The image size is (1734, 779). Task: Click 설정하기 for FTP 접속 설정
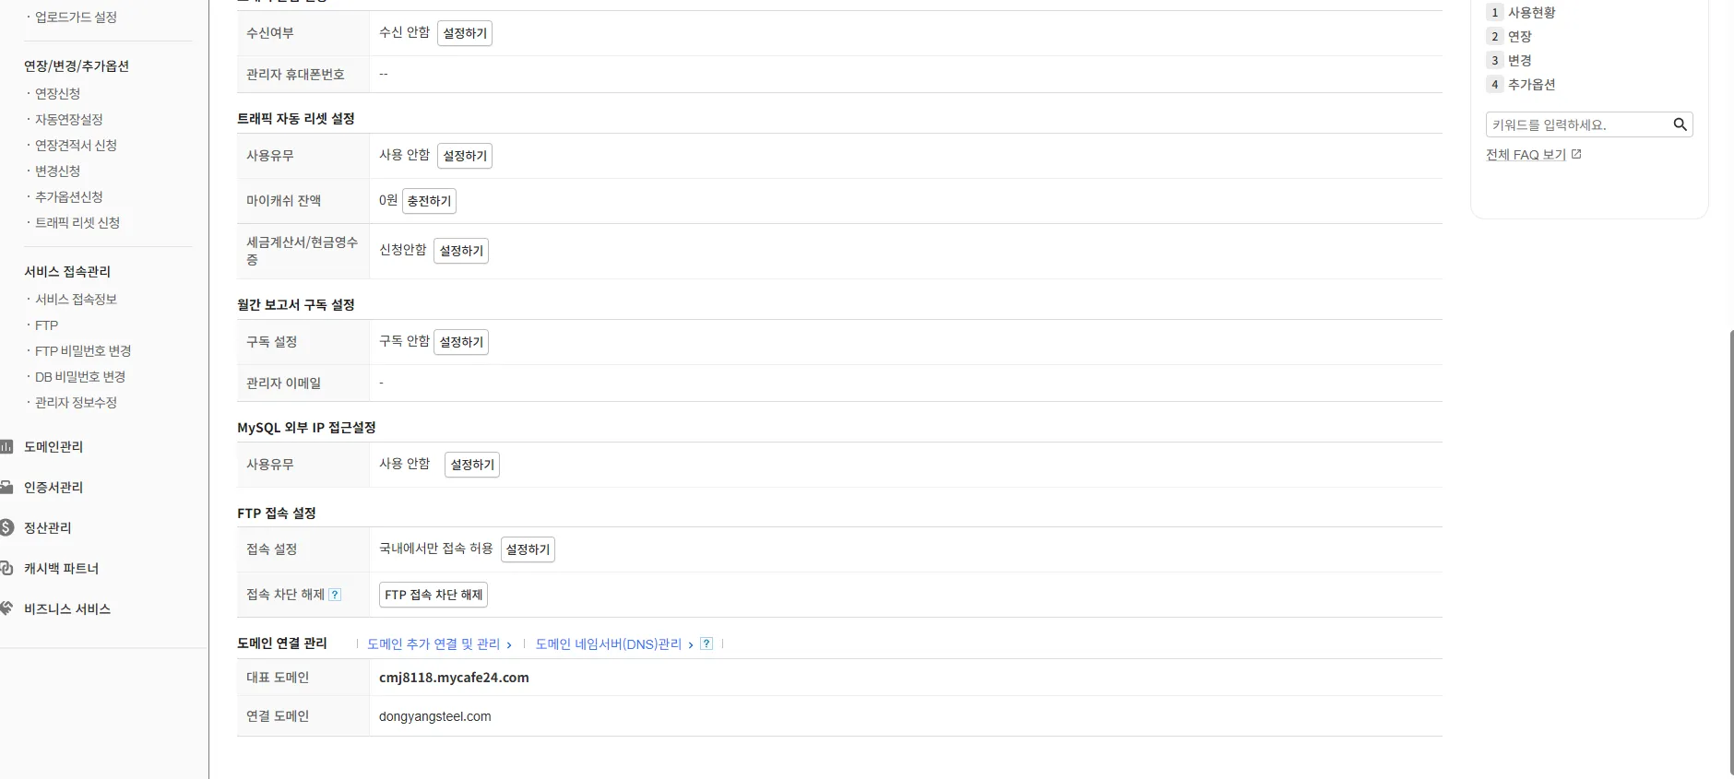click(x=528, y=549)
